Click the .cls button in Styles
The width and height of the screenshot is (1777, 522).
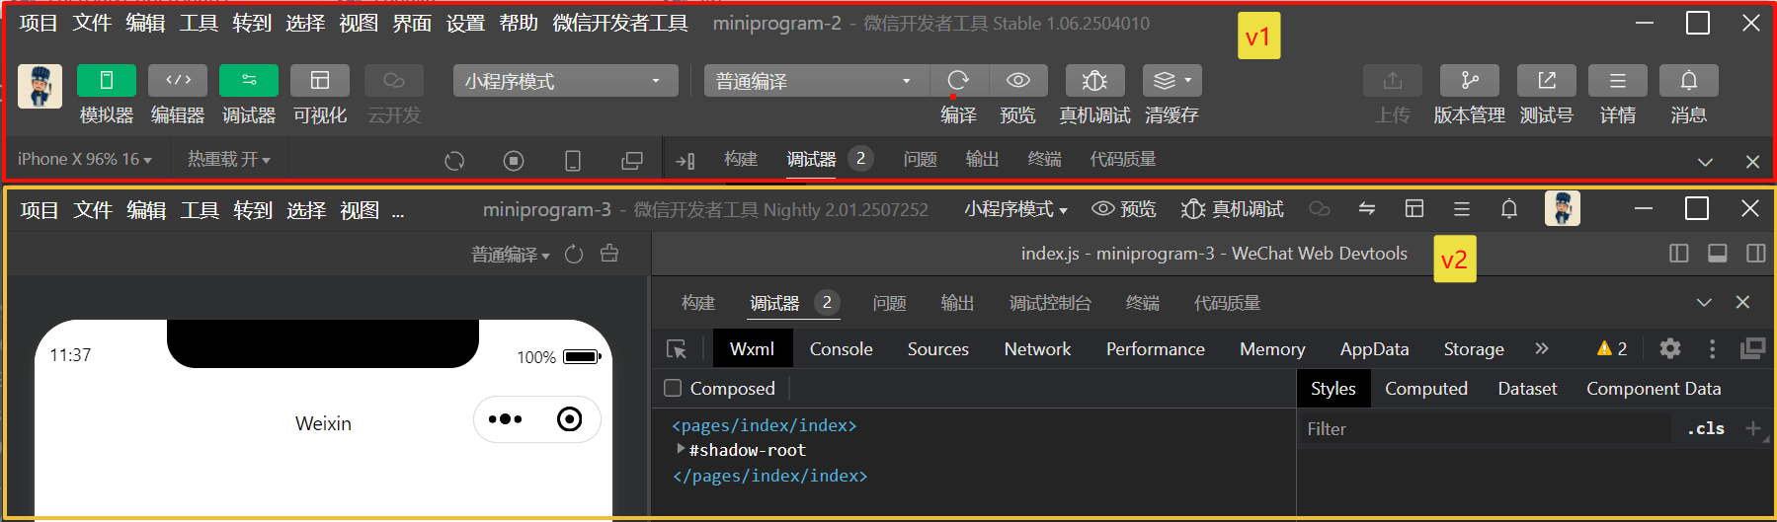[1705, 429]
